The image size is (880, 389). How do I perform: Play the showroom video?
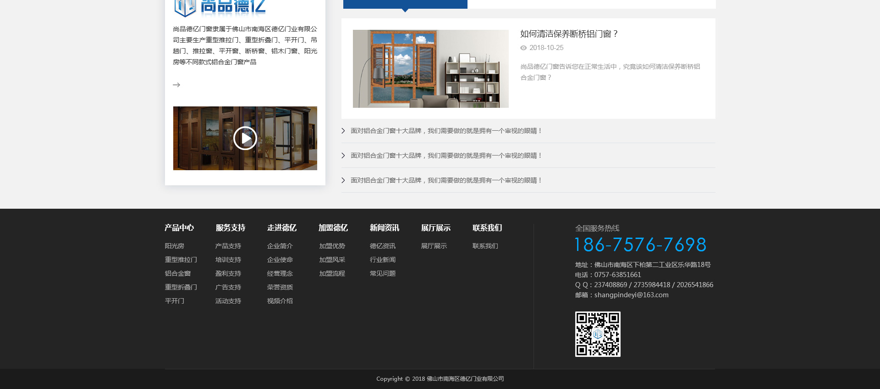(x=245, y=138)
